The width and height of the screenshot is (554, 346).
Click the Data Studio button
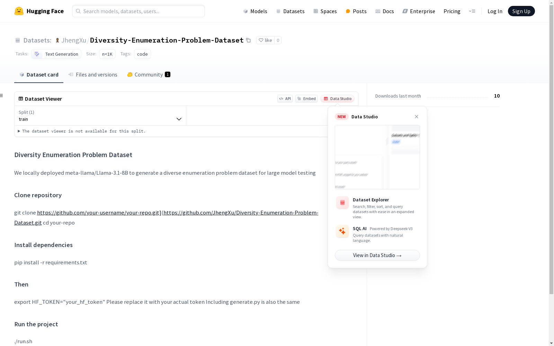point(337,99)
